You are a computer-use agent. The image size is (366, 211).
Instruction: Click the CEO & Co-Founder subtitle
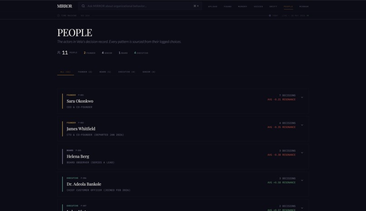(x=79, y=107)
